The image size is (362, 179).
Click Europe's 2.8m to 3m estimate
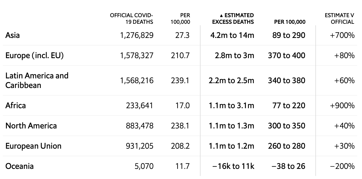point(234,55)
